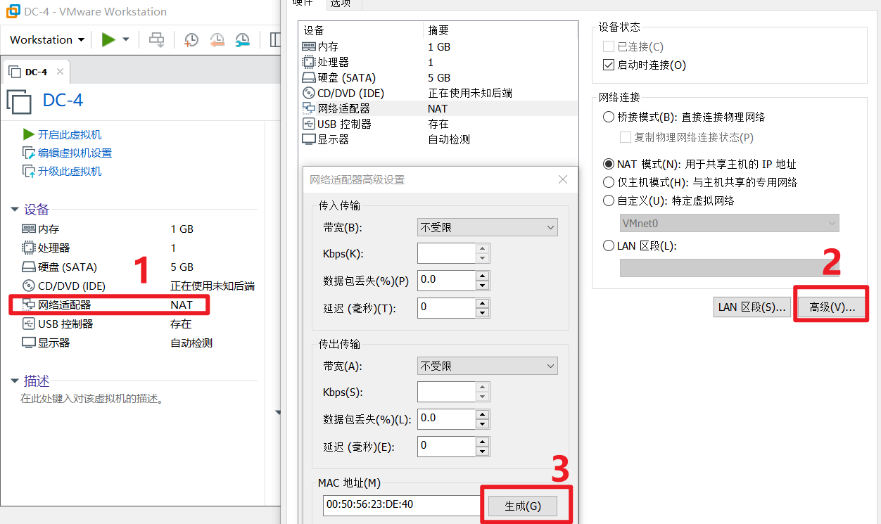Viewport: 881px width, 524px height.
Task: Select 网络适配器 row in the settings hardware list
Action: click(438, 108)
